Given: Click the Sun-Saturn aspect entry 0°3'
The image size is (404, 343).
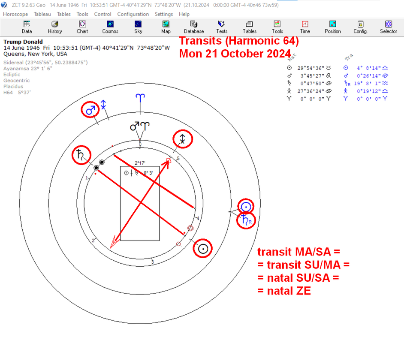Looking at the screenshot, I should (x=139, y=173).
